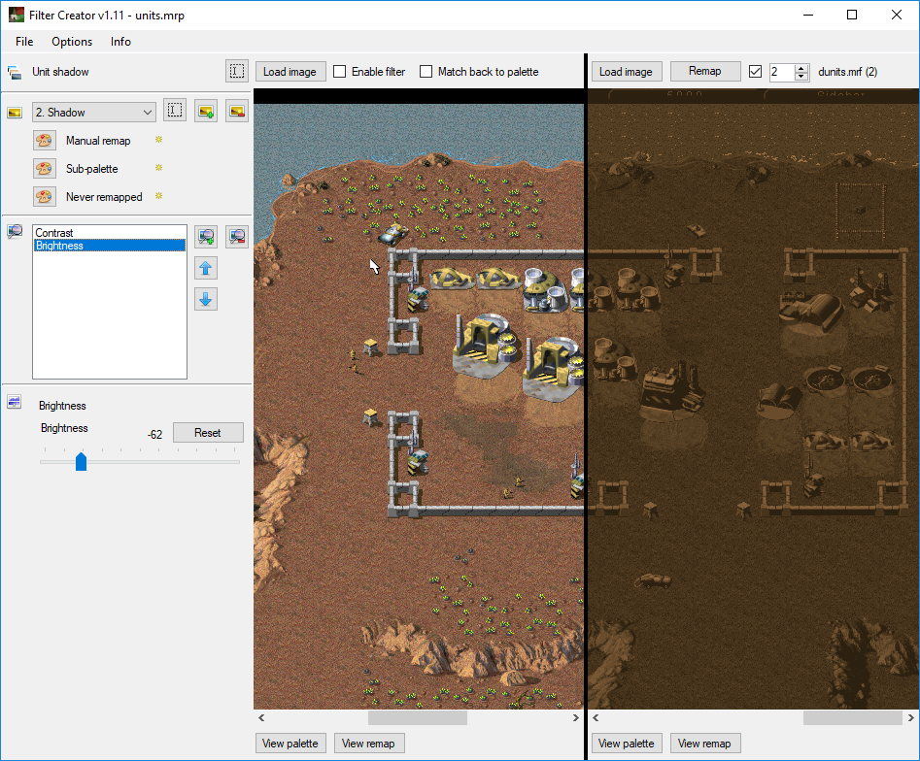Click the Filter Creator title bar app icon

(16, 15)
